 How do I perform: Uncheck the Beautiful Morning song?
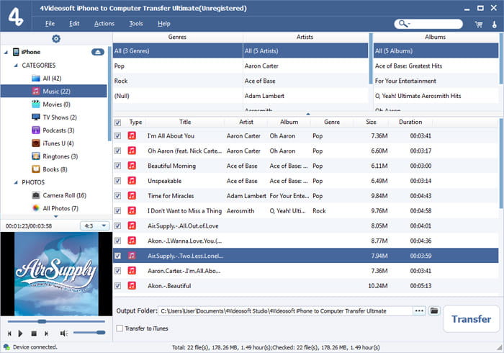[x=118, y=166]
